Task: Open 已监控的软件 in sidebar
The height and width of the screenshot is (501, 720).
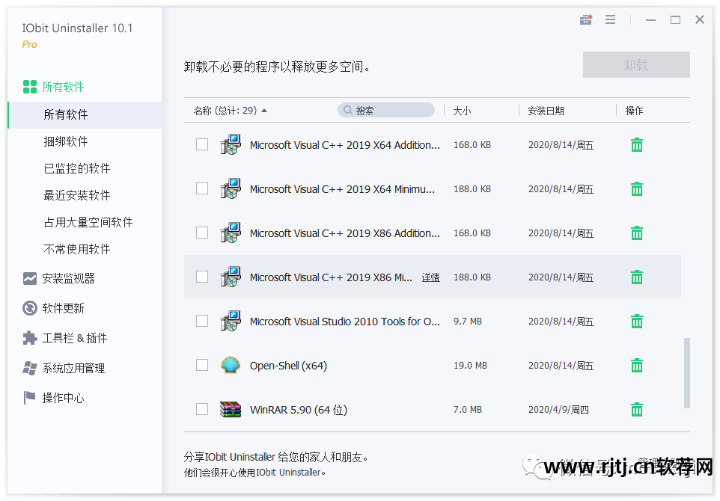Action: point(76,168)
